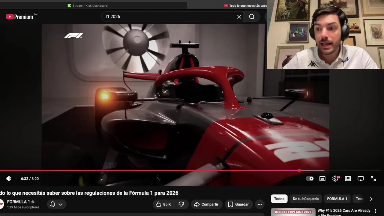384x216 pixels.
Task: Mute the video volume
Action: [9, 178]
